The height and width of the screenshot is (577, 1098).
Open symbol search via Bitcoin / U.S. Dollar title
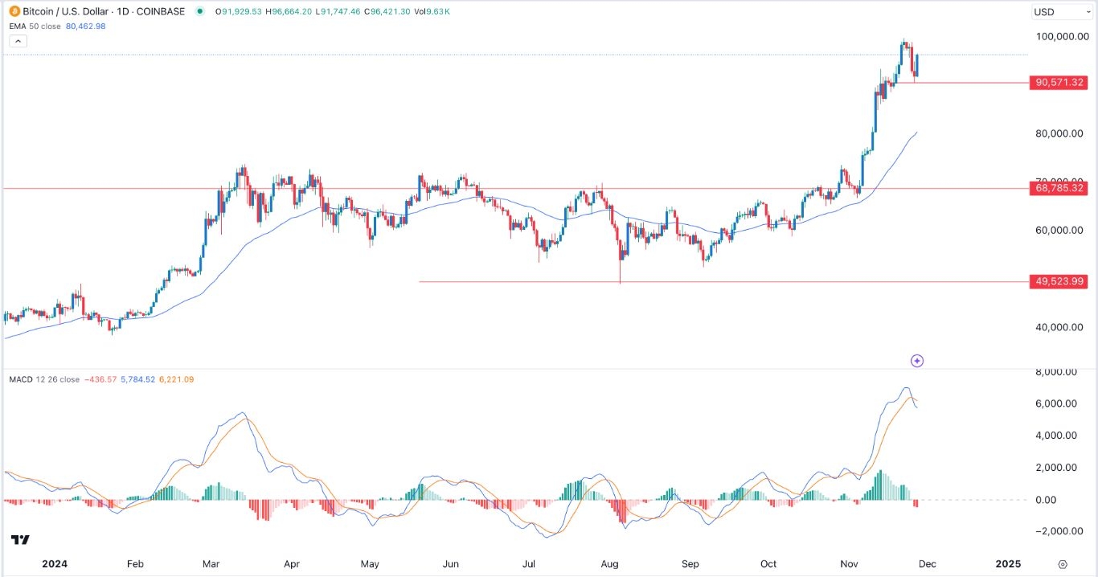coord(64,12)
